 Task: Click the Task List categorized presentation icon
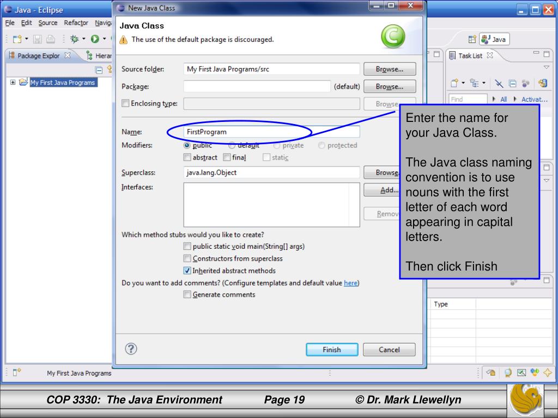point(474,83)
